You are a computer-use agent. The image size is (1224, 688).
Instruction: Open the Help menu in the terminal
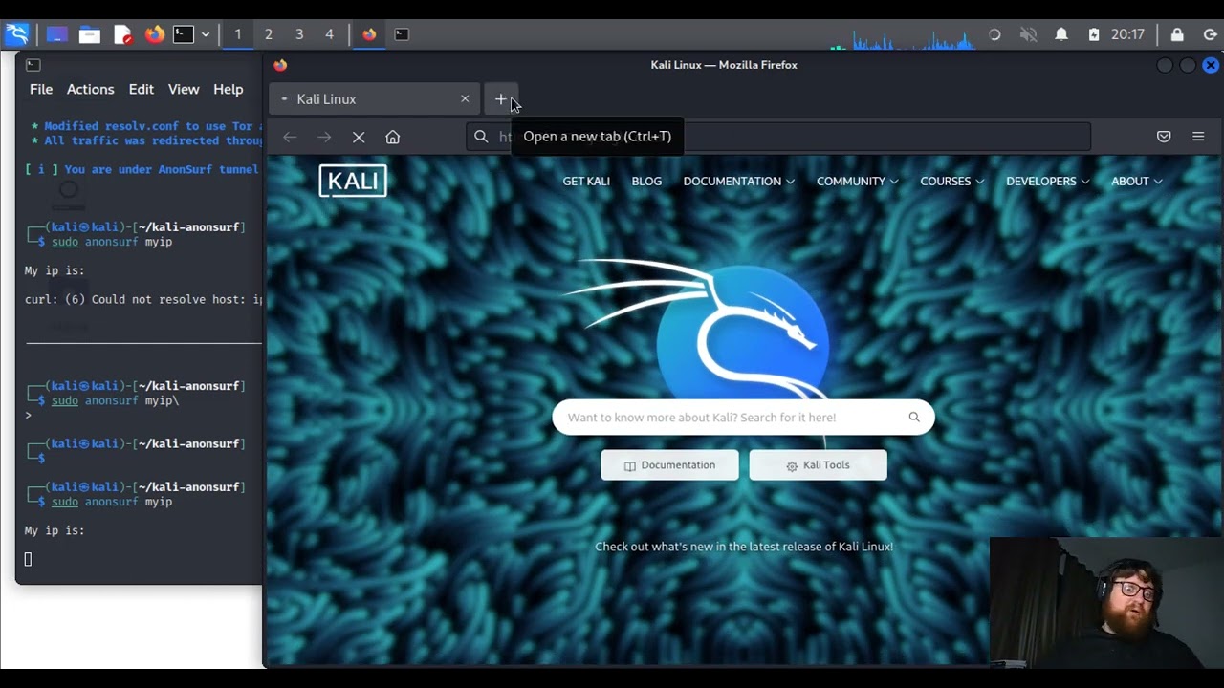228,89
